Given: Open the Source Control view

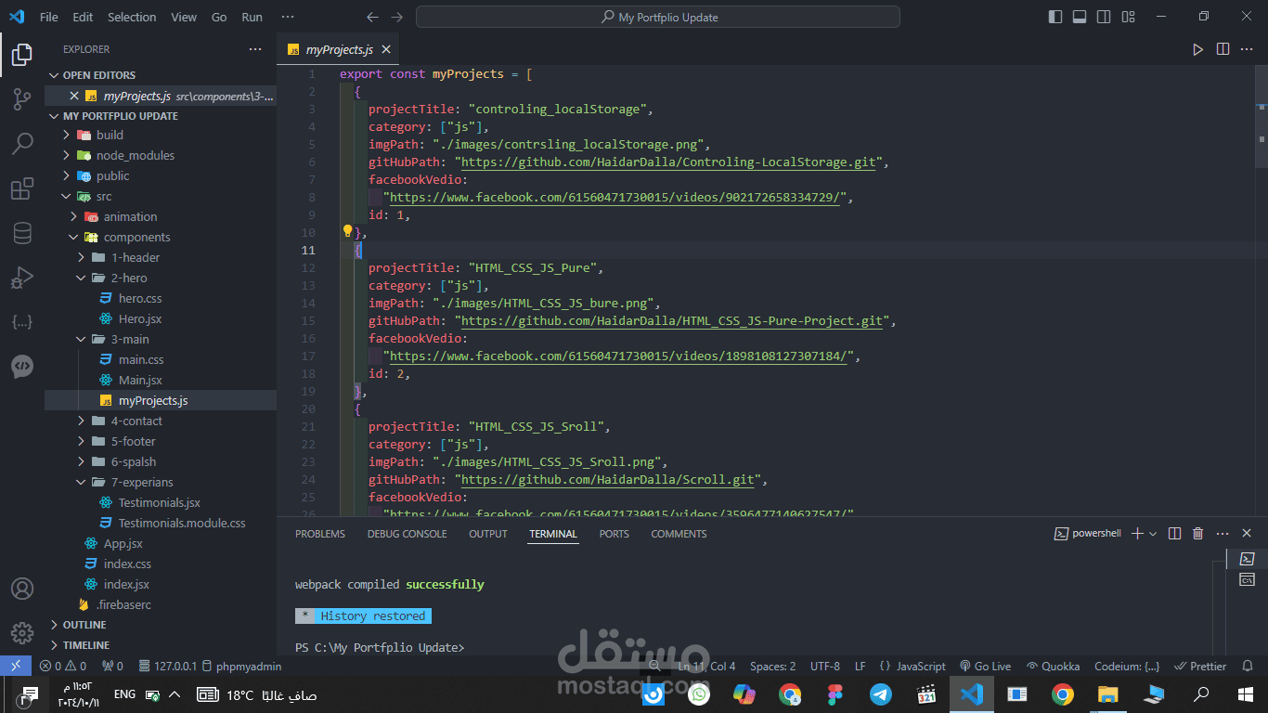Looking at the screenshot, I should [x=22, y=99].
